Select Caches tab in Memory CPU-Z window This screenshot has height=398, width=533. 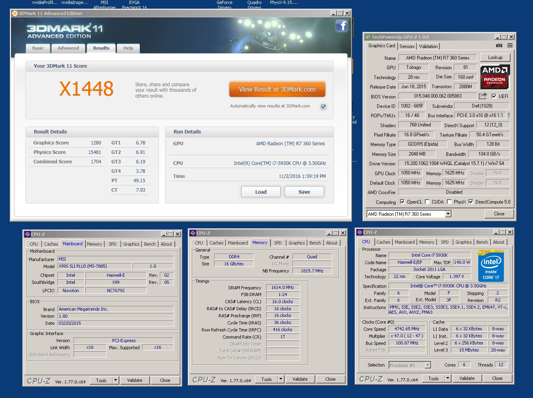(217, 243)
